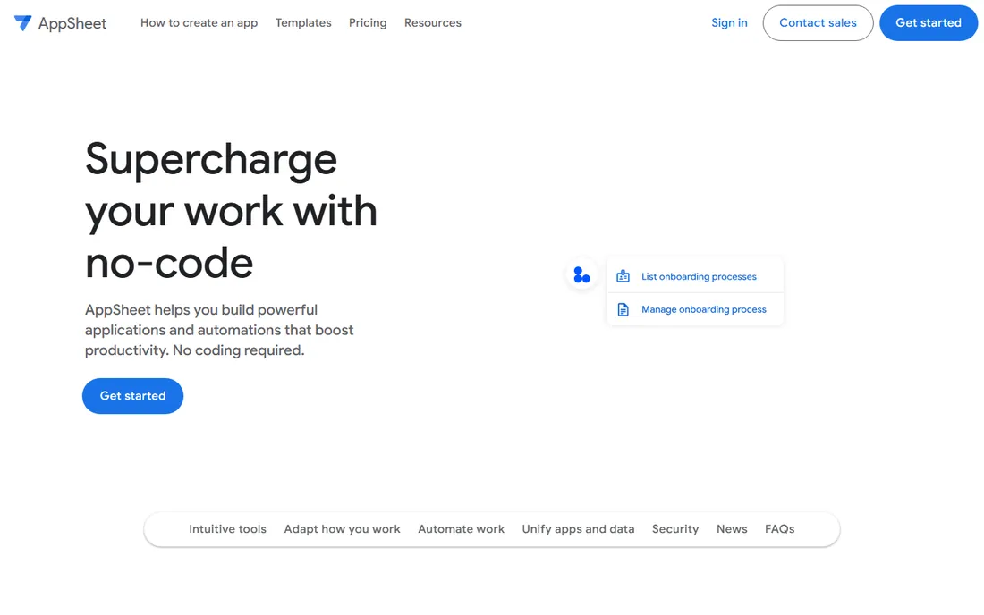Jump to the FAQs section
The width and height of the screenshot is (984, 615).
tap(779, 529)
